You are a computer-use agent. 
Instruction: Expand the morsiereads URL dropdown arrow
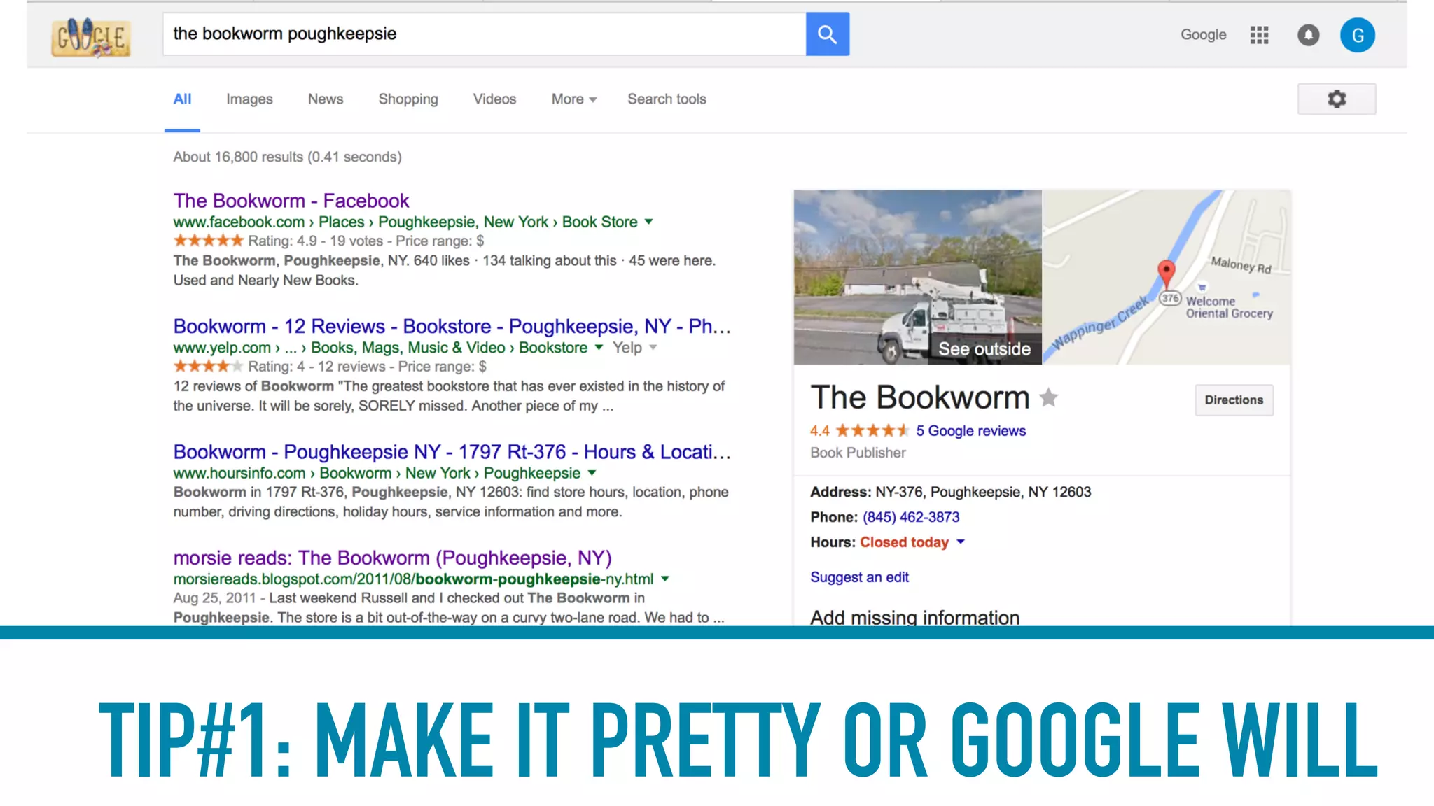[x=665, y=579]
